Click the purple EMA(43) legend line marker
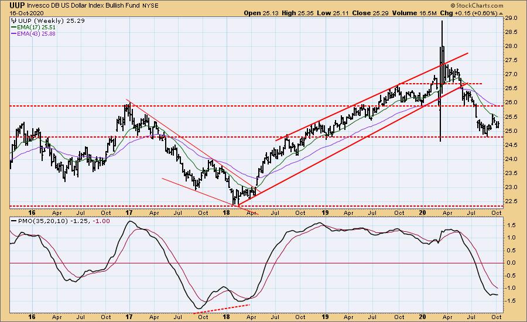The height and width of the screenshot is (322, 527). tap(14, 33)
